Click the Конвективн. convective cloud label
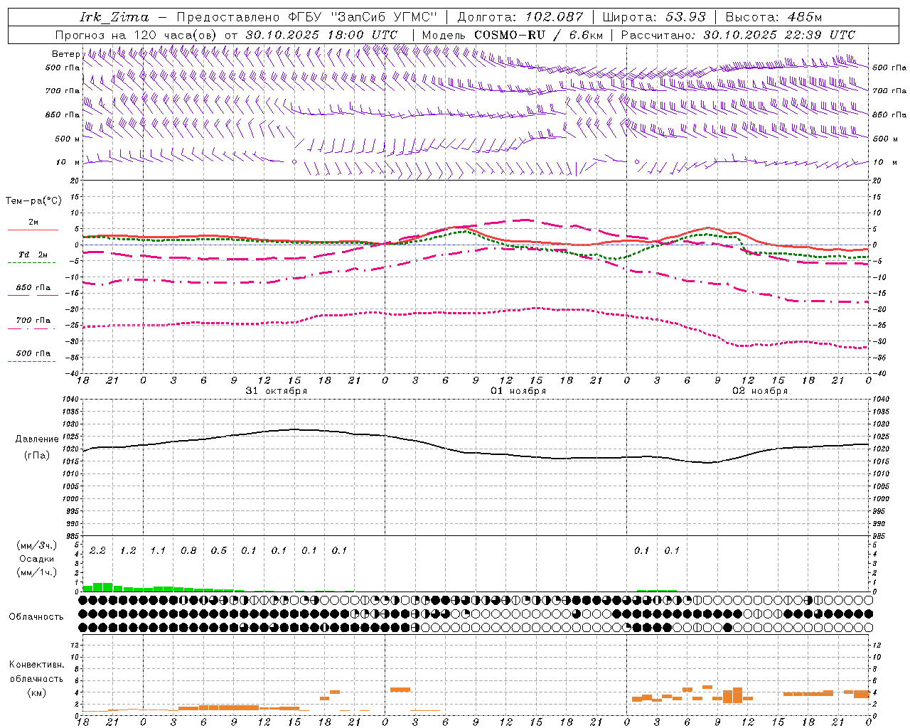Viewport: 910px width, 728px height. [x=37, y=665]
